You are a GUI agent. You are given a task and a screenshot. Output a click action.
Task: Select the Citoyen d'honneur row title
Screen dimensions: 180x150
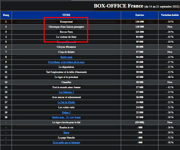tap(66, 47)
